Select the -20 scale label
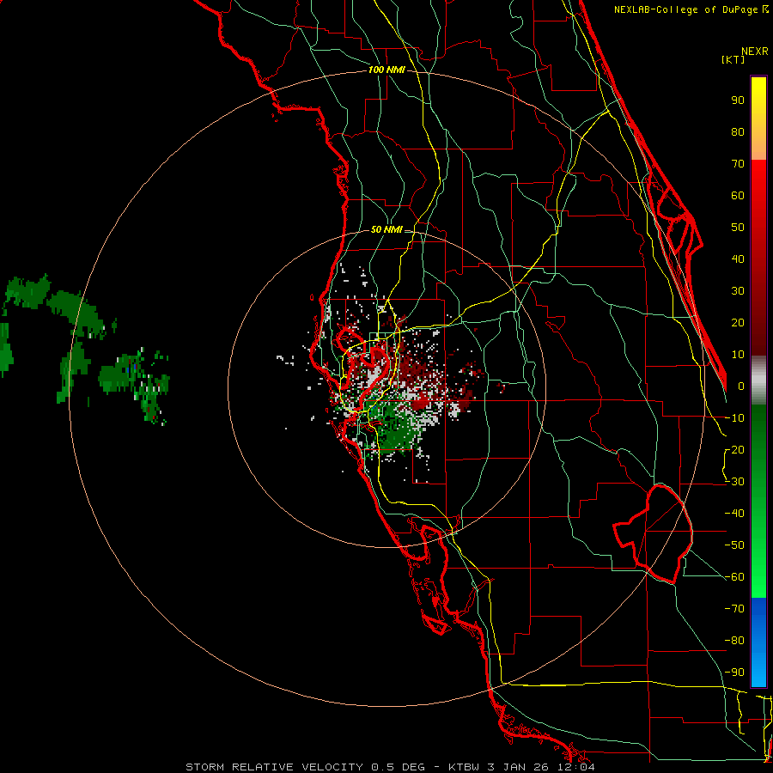773x773 pixels. tap(734, 450)
